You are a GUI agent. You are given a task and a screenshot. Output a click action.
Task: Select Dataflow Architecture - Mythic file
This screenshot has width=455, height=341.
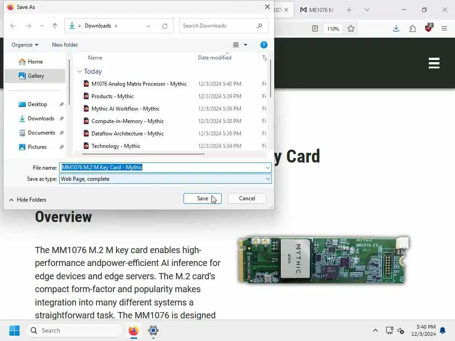point(128,134)
